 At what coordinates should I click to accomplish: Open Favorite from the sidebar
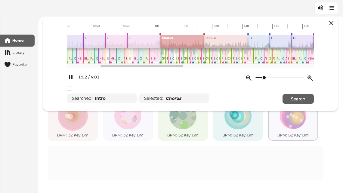click(x=17, y=65)
